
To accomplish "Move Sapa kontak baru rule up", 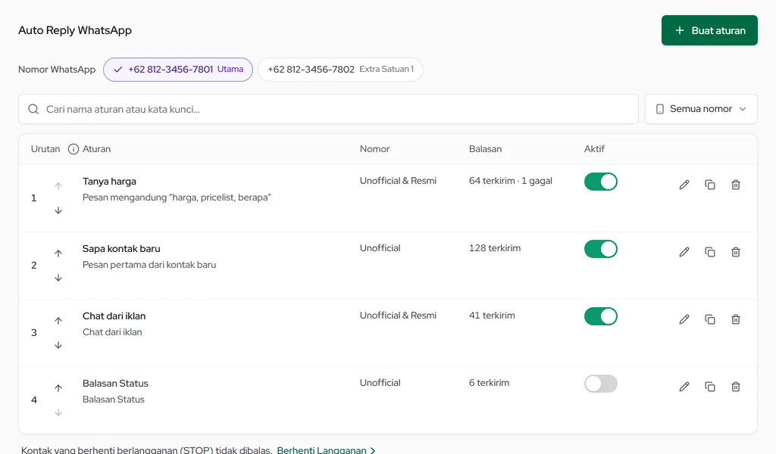I will (58, 253).
